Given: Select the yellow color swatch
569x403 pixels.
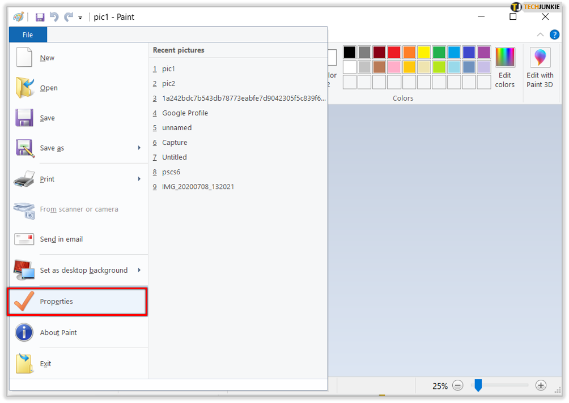Looking at the screenshot, I should coord(424,52).
